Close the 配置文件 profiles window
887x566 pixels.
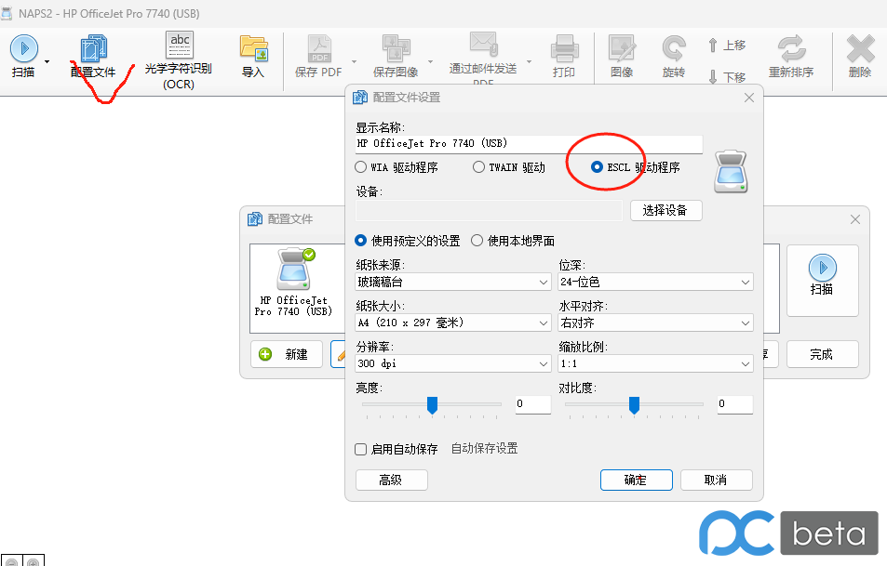tap(855, 219)
